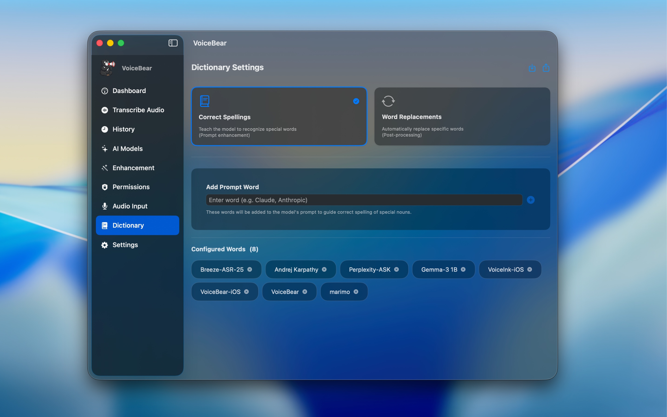Click the VoiceBear-iOS chip label
Image resolution: width=667 pixels, height=417 pixels.
220,292
